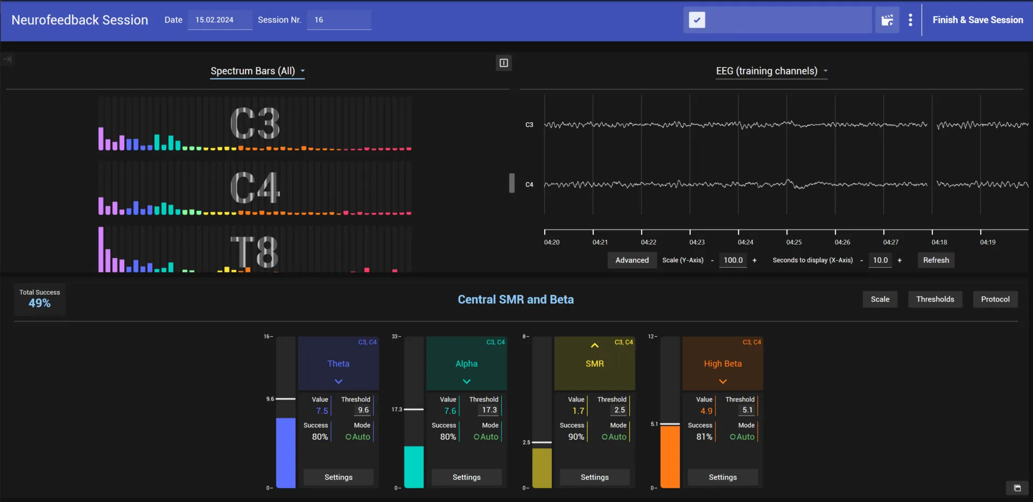Open High Beta Settings
This screenshot has height=502, width=1033.
coord(723,477)
